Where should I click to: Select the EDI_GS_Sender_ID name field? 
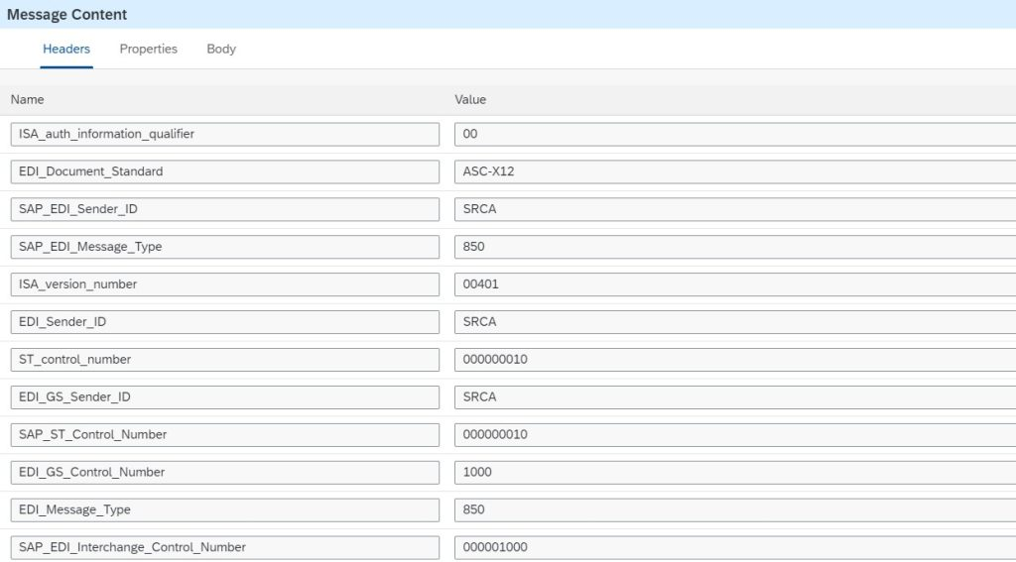[x=224, y=396]
